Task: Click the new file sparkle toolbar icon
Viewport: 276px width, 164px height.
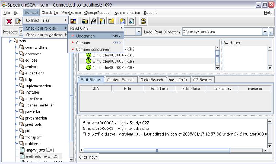Action: pos(103,21)
